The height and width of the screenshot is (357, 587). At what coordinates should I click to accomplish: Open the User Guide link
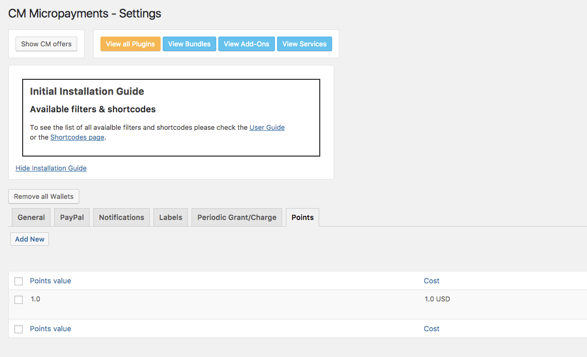click(x=267, y=127)
